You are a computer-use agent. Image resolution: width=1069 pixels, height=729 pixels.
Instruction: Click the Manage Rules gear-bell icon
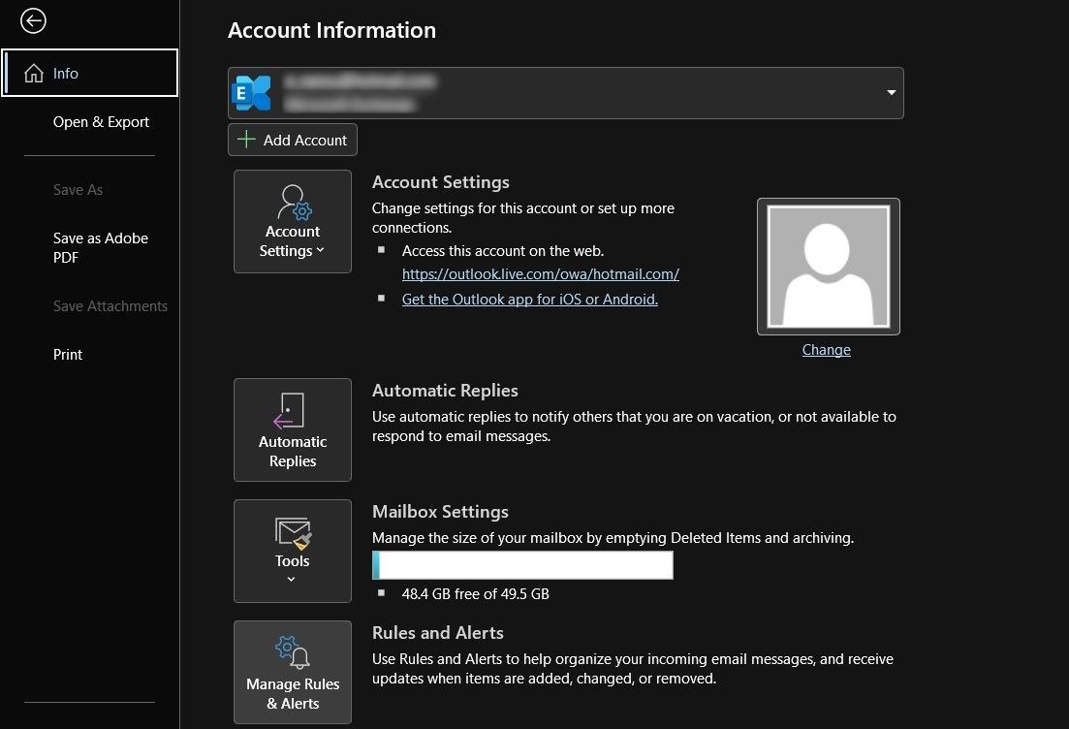(293, 652)
